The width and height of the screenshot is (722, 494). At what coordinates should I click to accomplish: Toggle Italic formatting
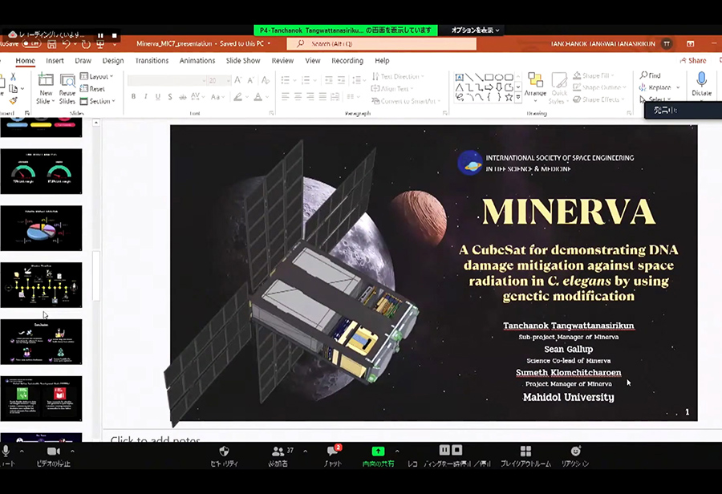(145, 97)
